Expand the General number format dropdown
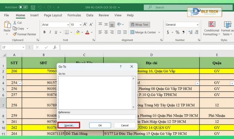The width and height of the screenshot is (234, 139). 197,25
